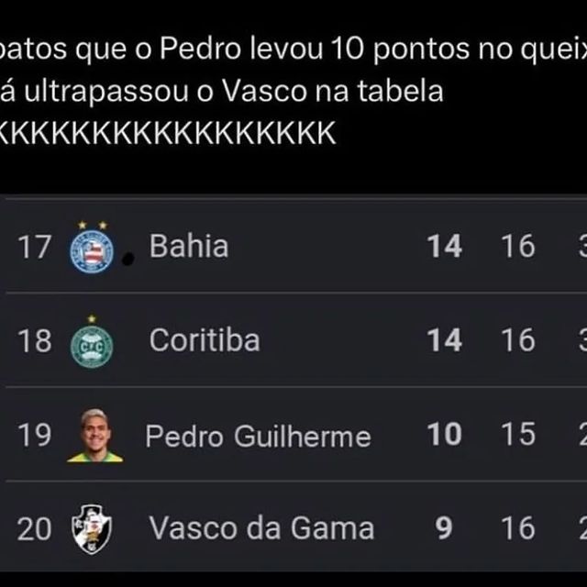Click Pedro Guilherme's 10 points value

444,434
